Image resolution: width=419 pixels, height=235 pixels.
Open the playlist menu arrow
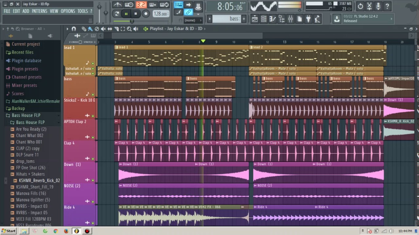pos(67,29)
